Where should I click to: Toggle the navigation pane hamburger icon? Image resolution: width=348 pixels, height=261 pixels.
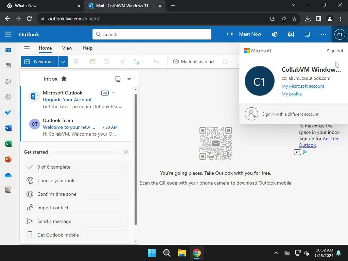click(27, 48)
